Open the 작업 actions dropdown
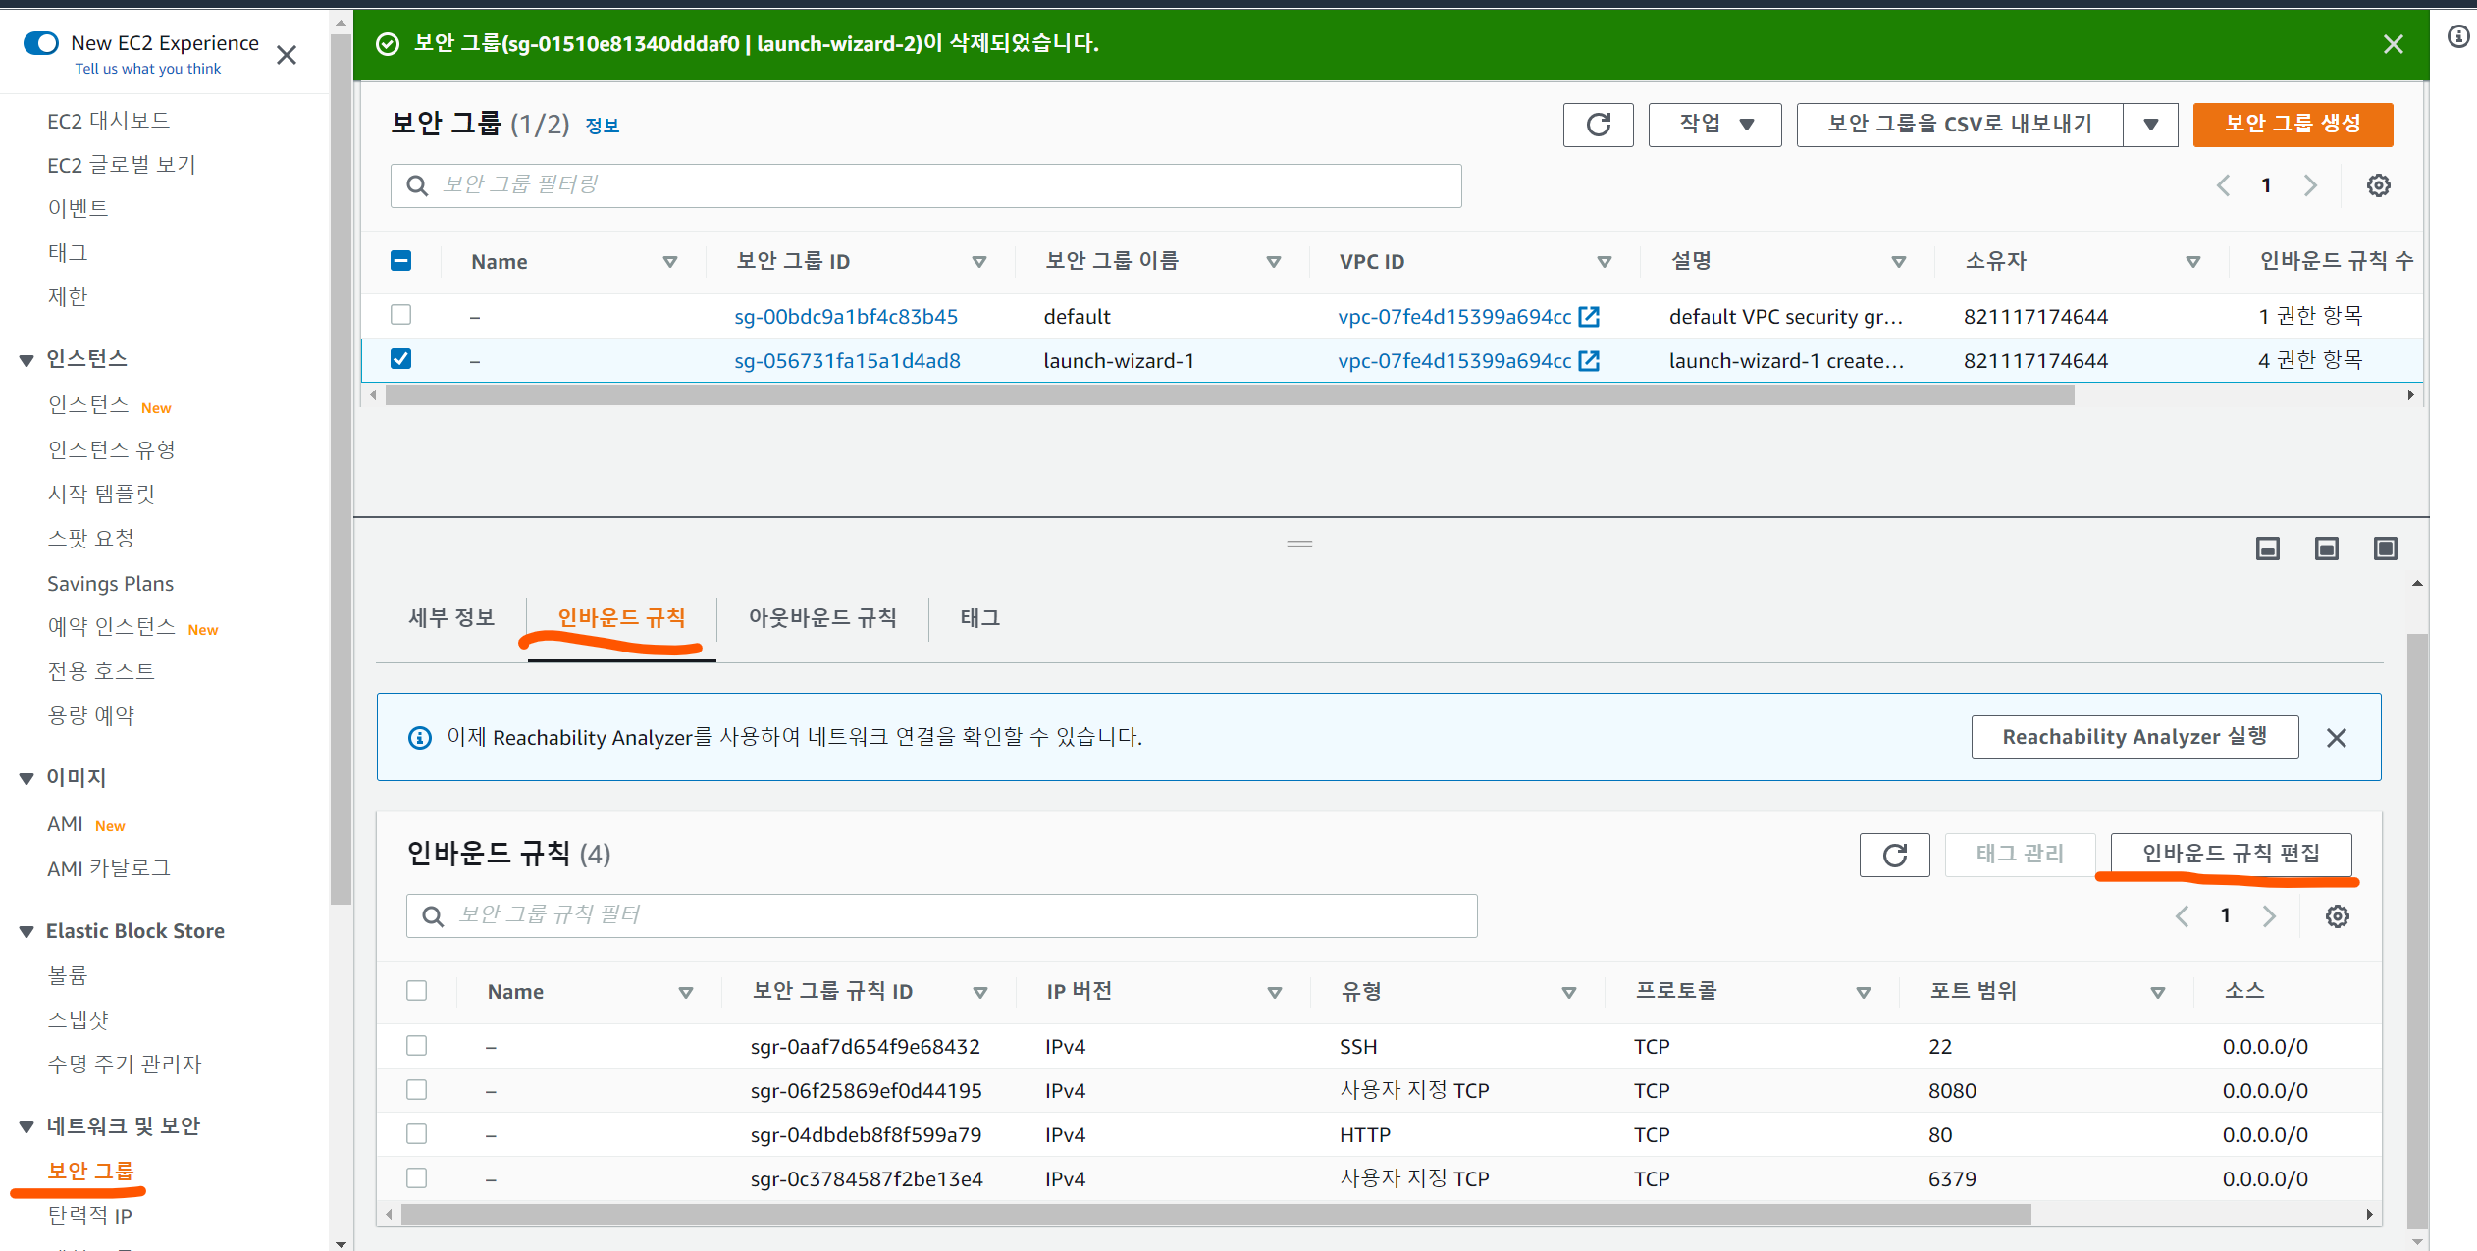 (x=1714, y=125)
